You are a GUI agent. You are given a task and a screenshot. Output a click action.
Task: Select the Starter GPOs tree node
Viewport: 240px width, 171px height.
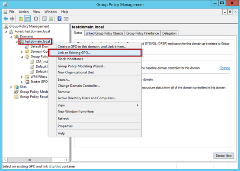click(x=39, y=82)
